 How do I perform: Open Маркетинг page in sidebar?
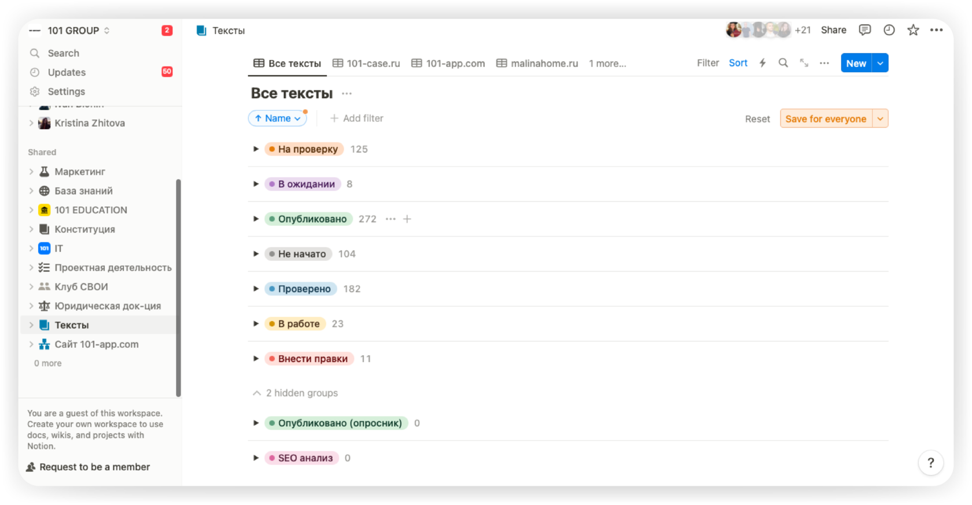(80, 172)
